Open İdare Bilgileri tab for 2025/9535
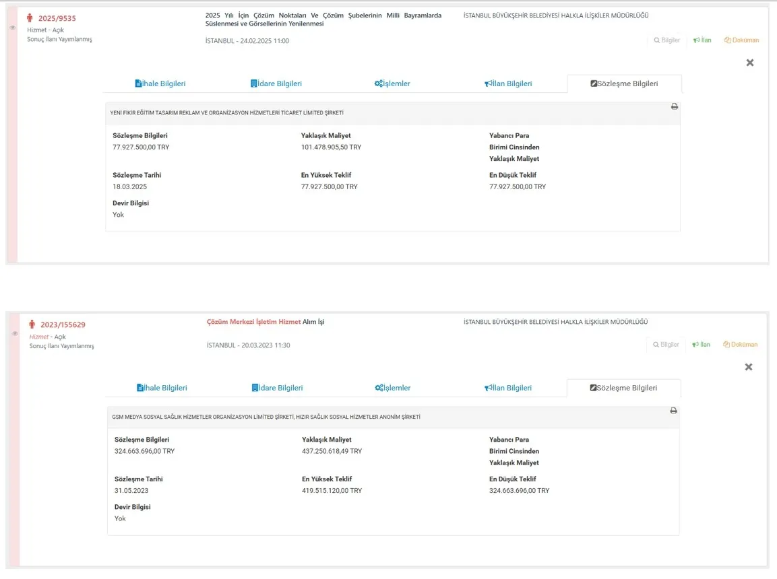 [276, 83]
